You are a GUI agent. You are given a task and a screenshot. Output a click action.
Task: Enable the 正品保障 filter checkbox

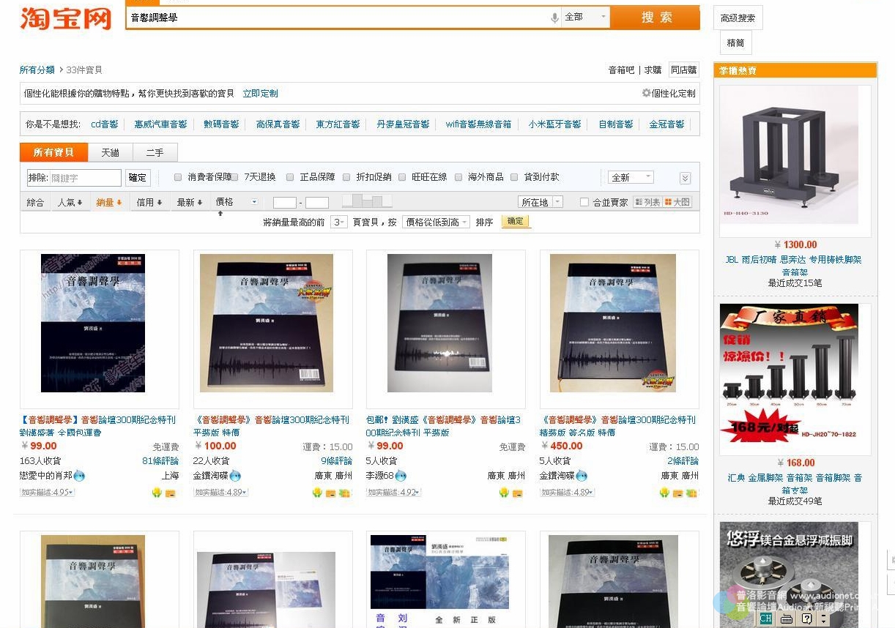(290, 177)
